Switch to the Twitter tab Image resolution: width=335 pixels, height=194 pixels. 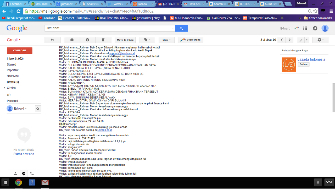[117, 4]
